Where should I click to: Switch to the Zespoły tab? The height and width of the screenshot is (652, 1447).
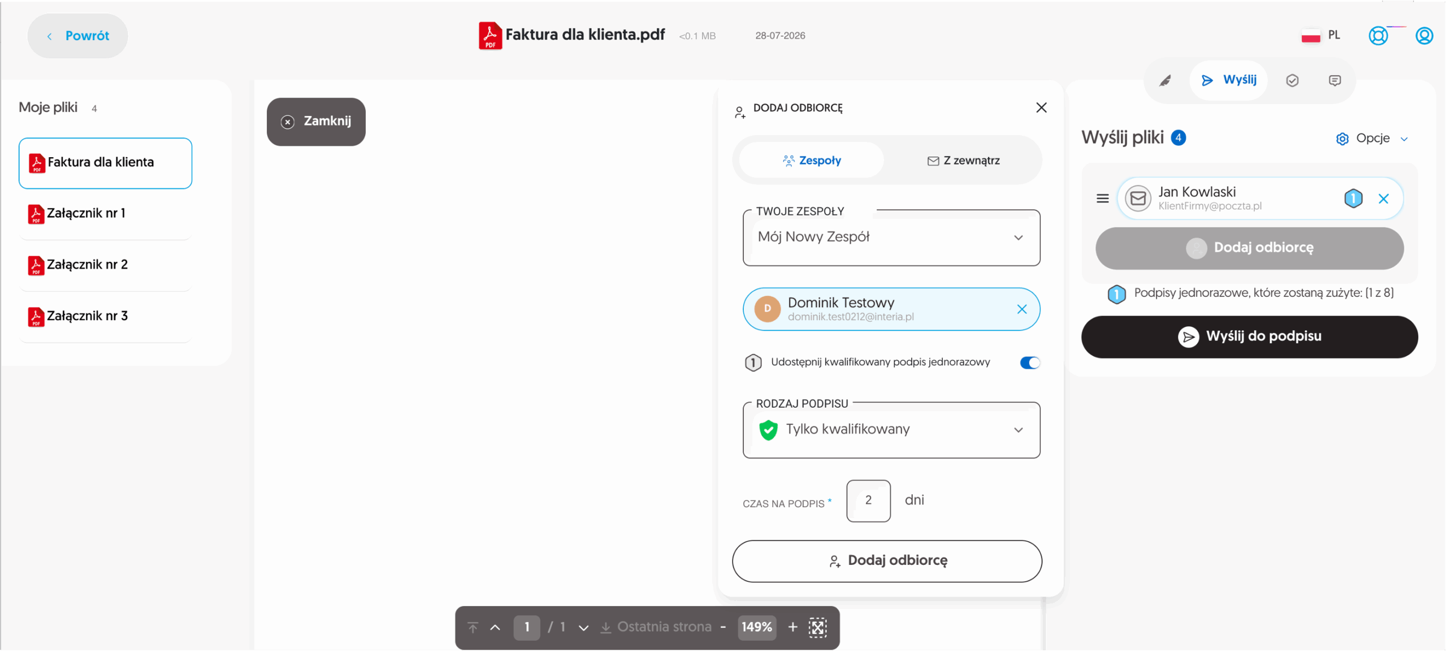click(x=812, y=161)
